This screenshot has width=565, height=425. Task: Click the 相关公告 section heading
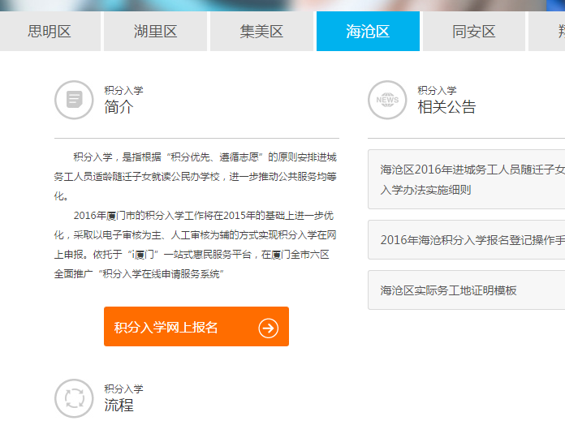click(446, 106)
